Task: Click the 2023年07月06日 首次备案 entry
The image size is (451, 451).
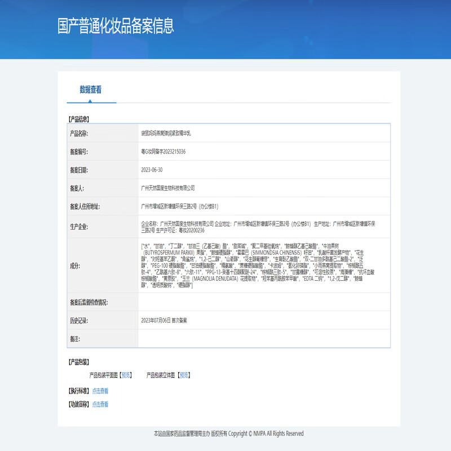Action: (x=164, y=320)
